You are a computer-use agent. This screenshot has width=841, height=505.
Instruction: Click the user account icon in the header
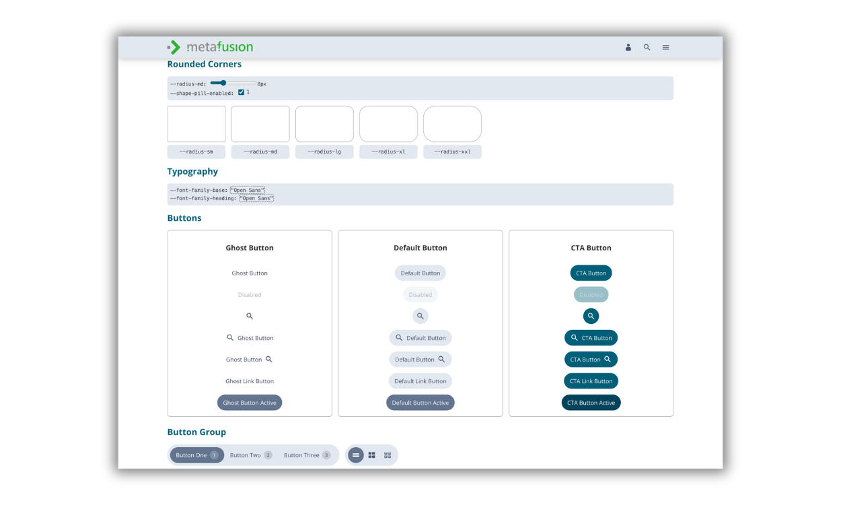[628, 47]
